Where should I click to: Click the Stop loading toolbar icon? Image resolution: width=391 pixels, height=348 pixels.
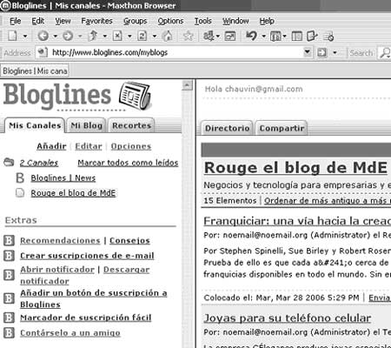coord(117,36)
